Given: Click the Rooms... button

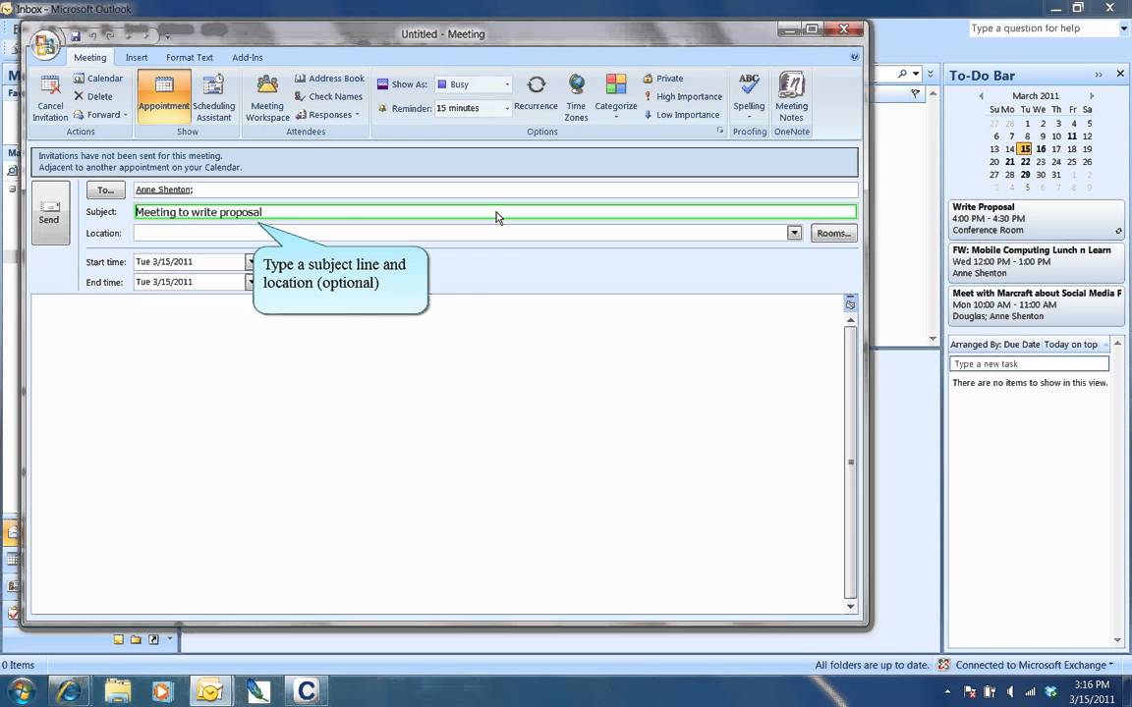Looking at the screenshot, I should (x=834, y=233).
